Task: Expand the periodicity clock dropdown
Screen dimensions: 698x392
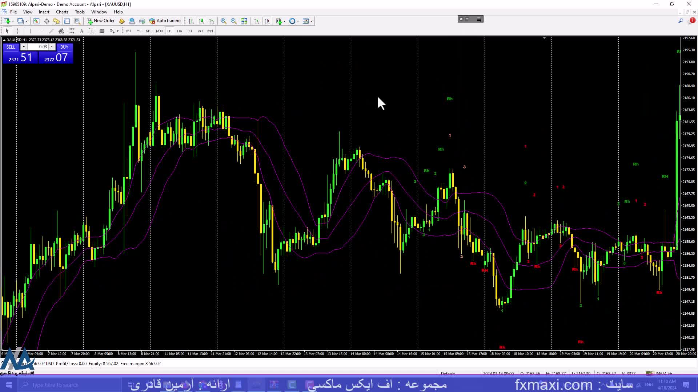Action: pyautogui.click(x=298, y=21)
